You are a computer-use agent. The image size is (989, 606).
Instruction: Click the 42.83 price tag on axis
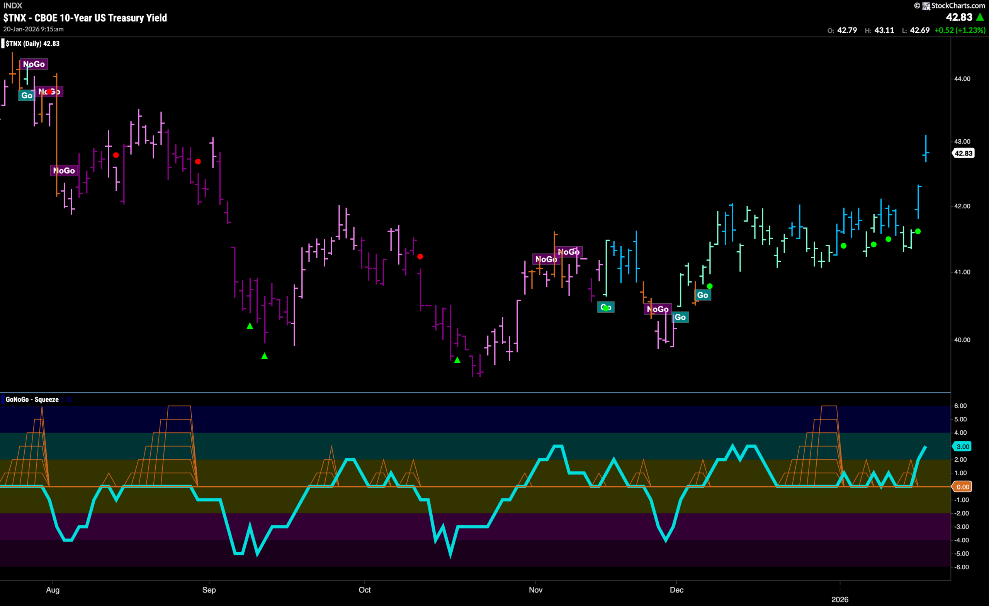point(964,153)
